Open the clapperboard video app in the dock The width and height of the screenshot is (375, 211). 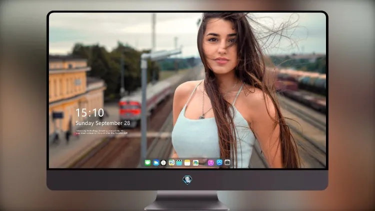(179, 162)
